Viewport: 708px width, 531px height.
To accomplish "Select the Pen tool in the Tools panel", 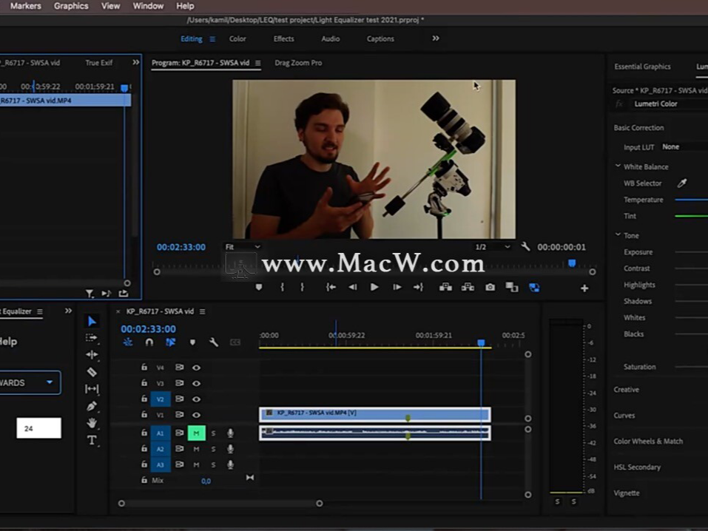I will [x=92, y=405].
